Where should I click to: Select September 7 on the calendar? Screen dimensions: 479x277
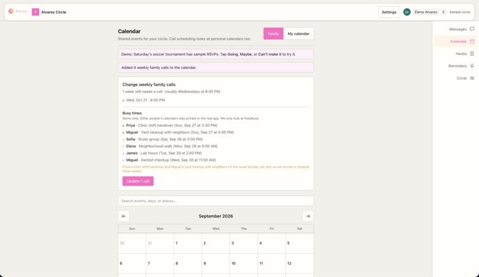160,263
